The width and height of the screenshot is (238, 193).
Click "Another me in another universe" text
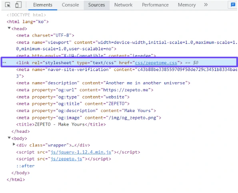point(146,83)
